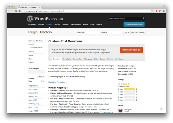
Task: Click the five star rating icons
Action: [124, 84]
